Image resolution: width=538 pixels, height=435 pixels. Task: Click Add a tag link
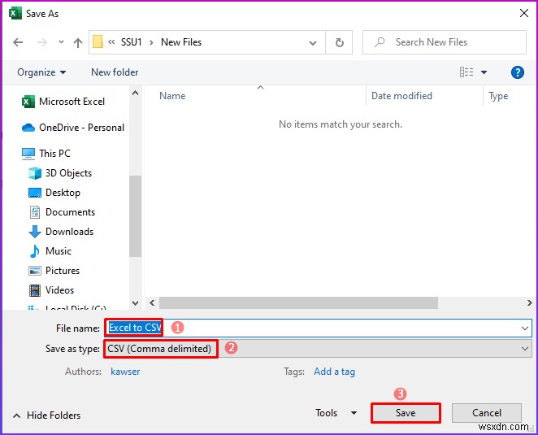pyautogui.click(x=334, y=372)
